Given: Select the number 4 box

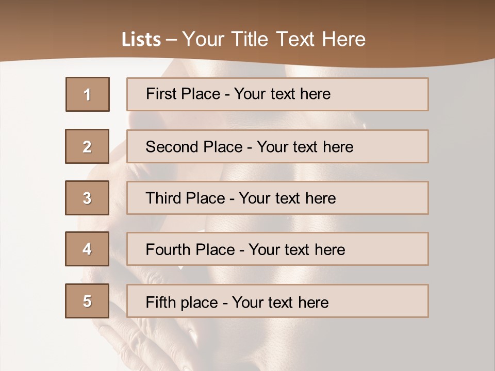Looking at the screenshot, I should click(87, 249).
